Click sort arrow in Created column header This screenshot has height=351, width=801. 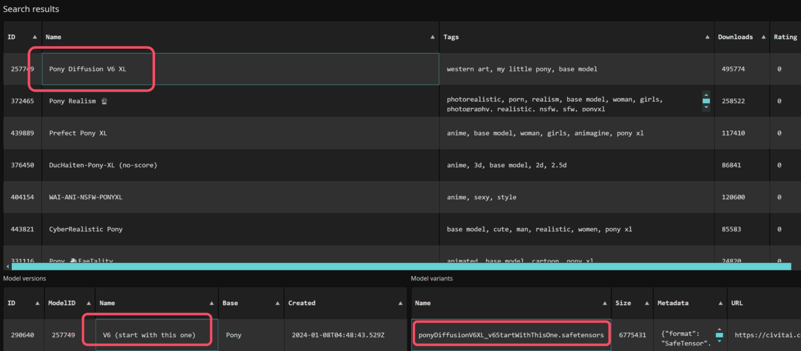tap(400, 304)
